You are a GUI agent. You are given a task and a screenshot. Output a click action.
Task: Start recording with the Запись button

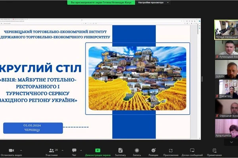[137, 150]
